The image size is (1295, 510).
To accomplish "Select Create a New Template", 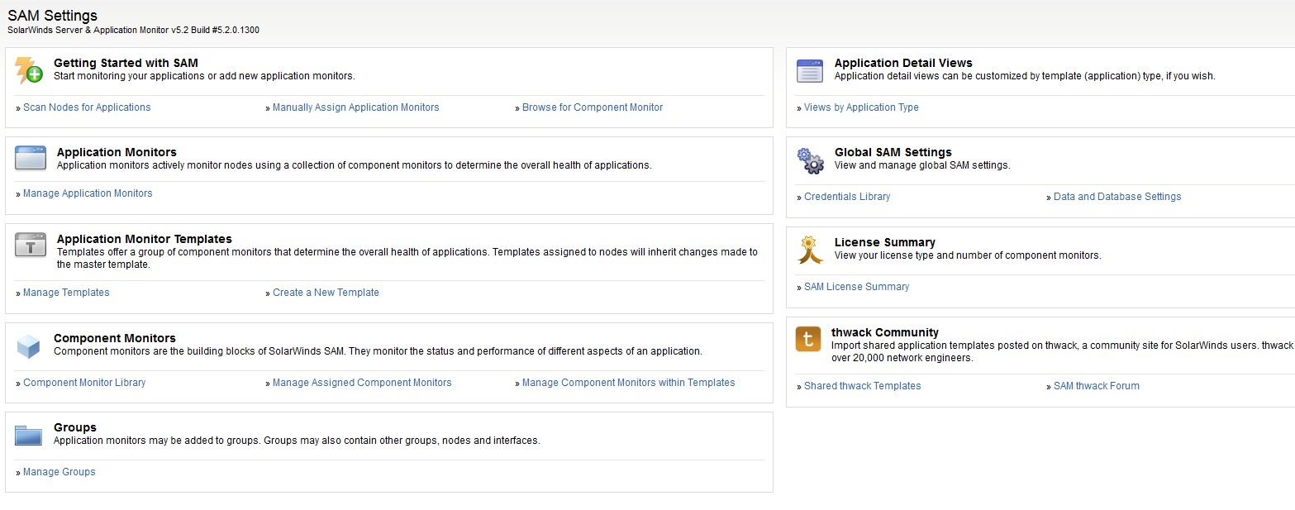I will point(326,293).
